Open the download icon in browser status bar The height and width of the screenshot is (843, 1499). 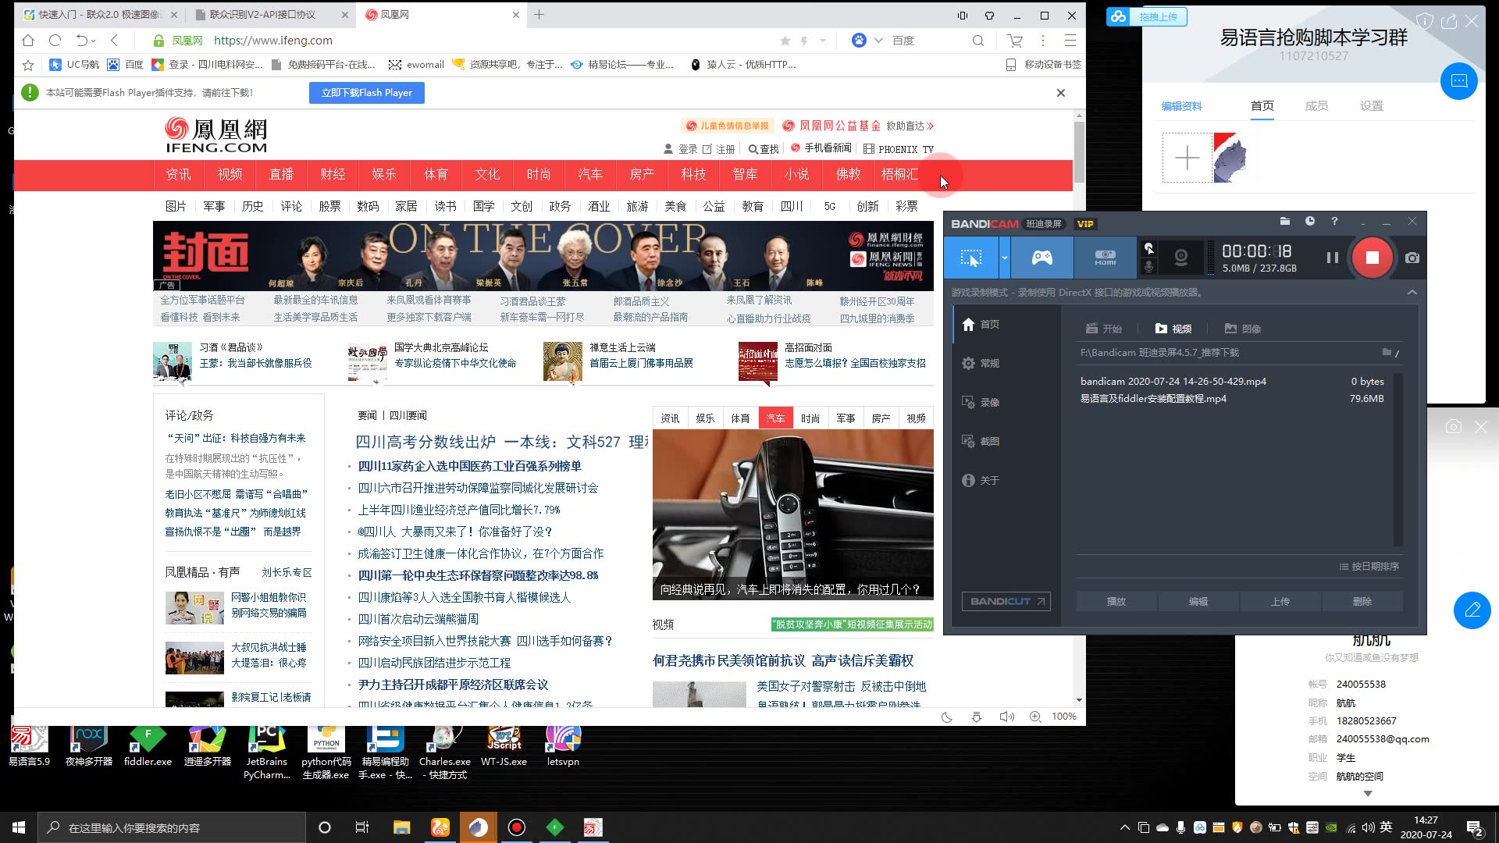(977, 717)
